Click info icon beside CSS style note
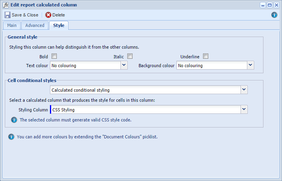This screenshot has height=181, width=282. tap(14, 120)
